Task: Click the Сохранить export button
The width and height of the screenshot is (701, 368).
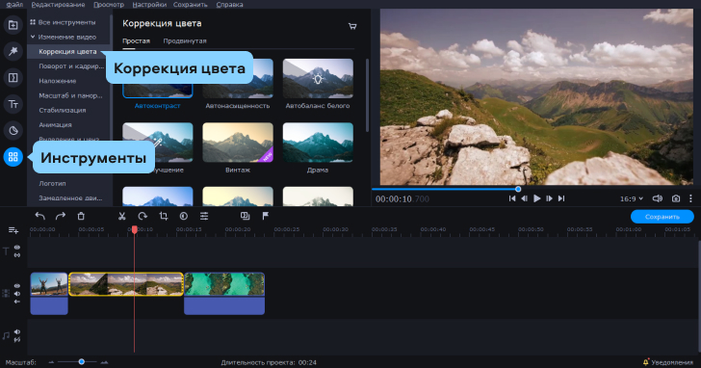Action: click(662, 217)
